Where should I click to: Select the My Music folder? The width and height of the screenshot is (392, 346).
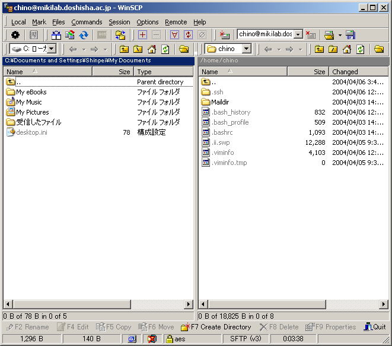tap(24, 102)
